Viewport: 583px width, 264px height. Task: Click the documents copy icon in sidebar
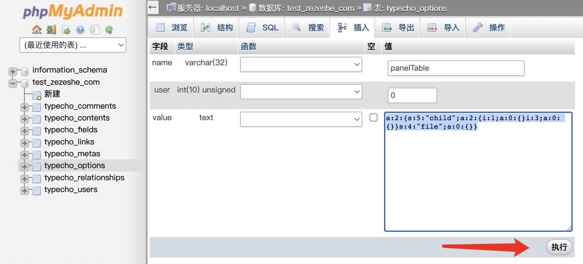tap(94, 30)
